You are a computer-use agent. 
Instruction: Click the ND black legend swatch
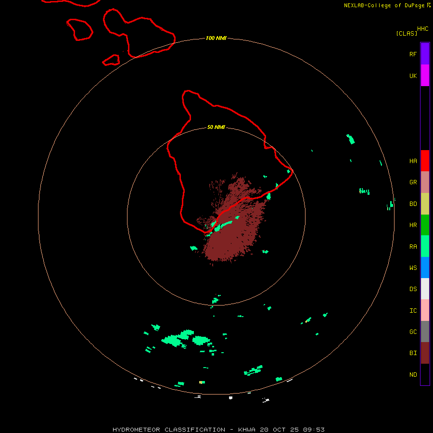(x=425, y=374)
